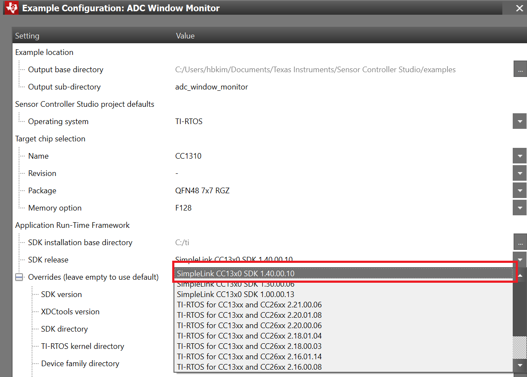Viewport: 527px width, 377px height.
Task: Click the Setting column header
Action: tap(27, 36)
